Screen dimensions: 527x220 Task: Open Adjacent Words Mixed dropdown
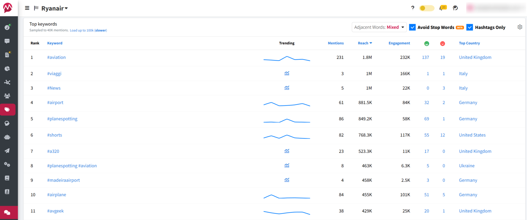[x=379, y=27]
